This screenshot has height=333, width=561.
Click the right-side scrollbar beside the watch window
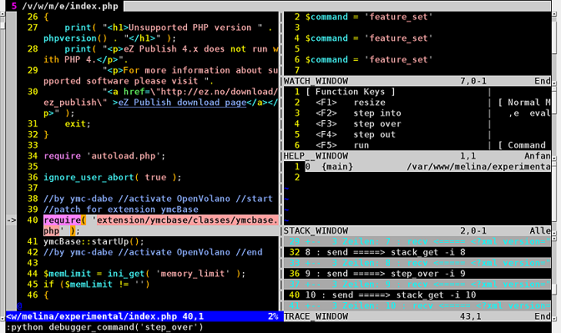pos(554,47)
